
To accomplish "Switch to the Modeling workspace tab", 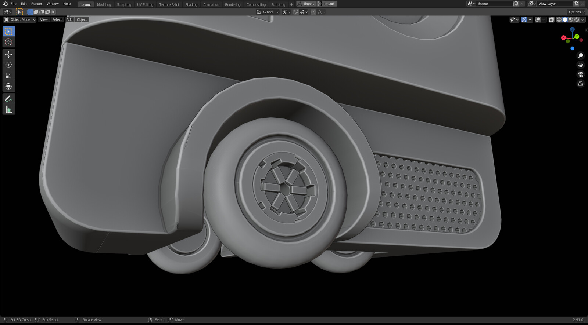I will pyautogui.click(x=104, y=4).
